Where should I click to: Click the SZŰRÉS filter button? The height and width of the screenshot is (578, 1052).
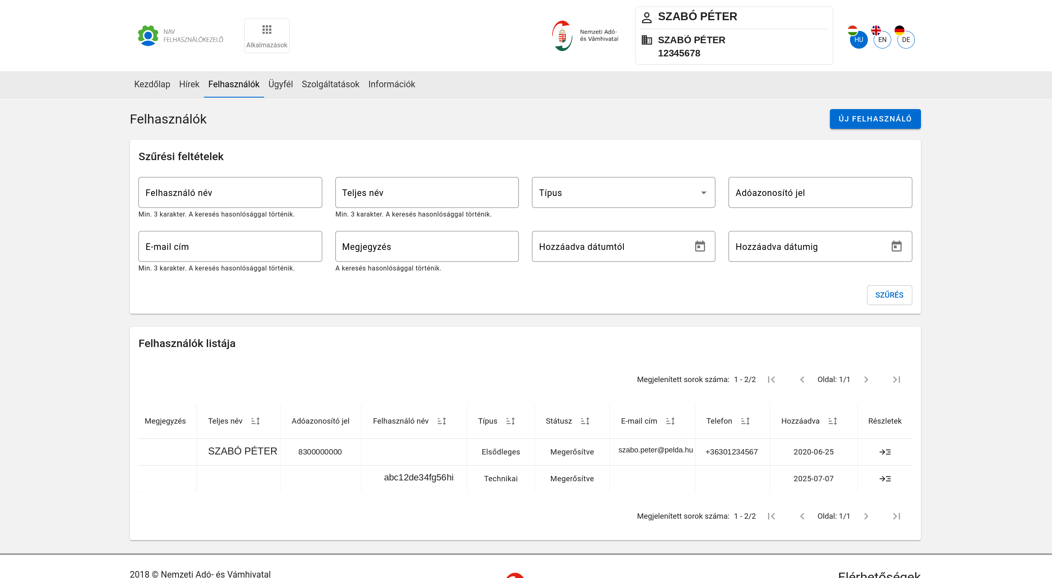(x=889, y=295)
